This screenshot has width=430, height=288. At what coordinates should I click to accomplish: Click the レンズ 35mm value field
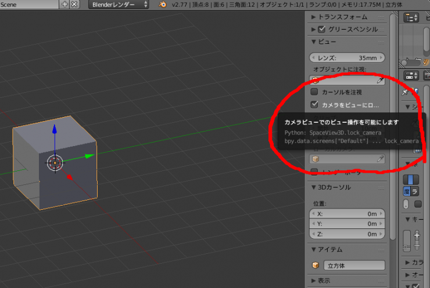(347, 58)
